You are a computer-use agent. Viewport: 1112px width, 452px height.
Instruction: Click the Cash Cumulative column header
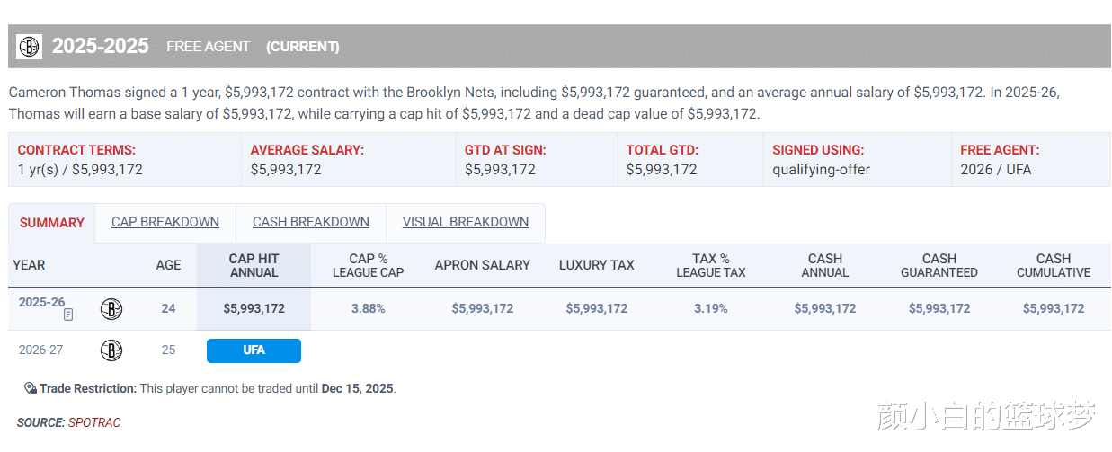1054,265
